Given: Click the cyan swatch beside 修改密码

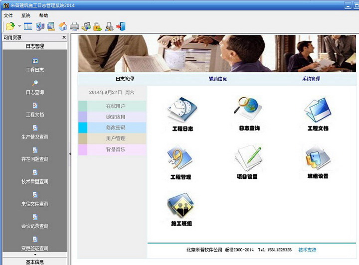Looking at the screenshot, I should pos(83,128).
